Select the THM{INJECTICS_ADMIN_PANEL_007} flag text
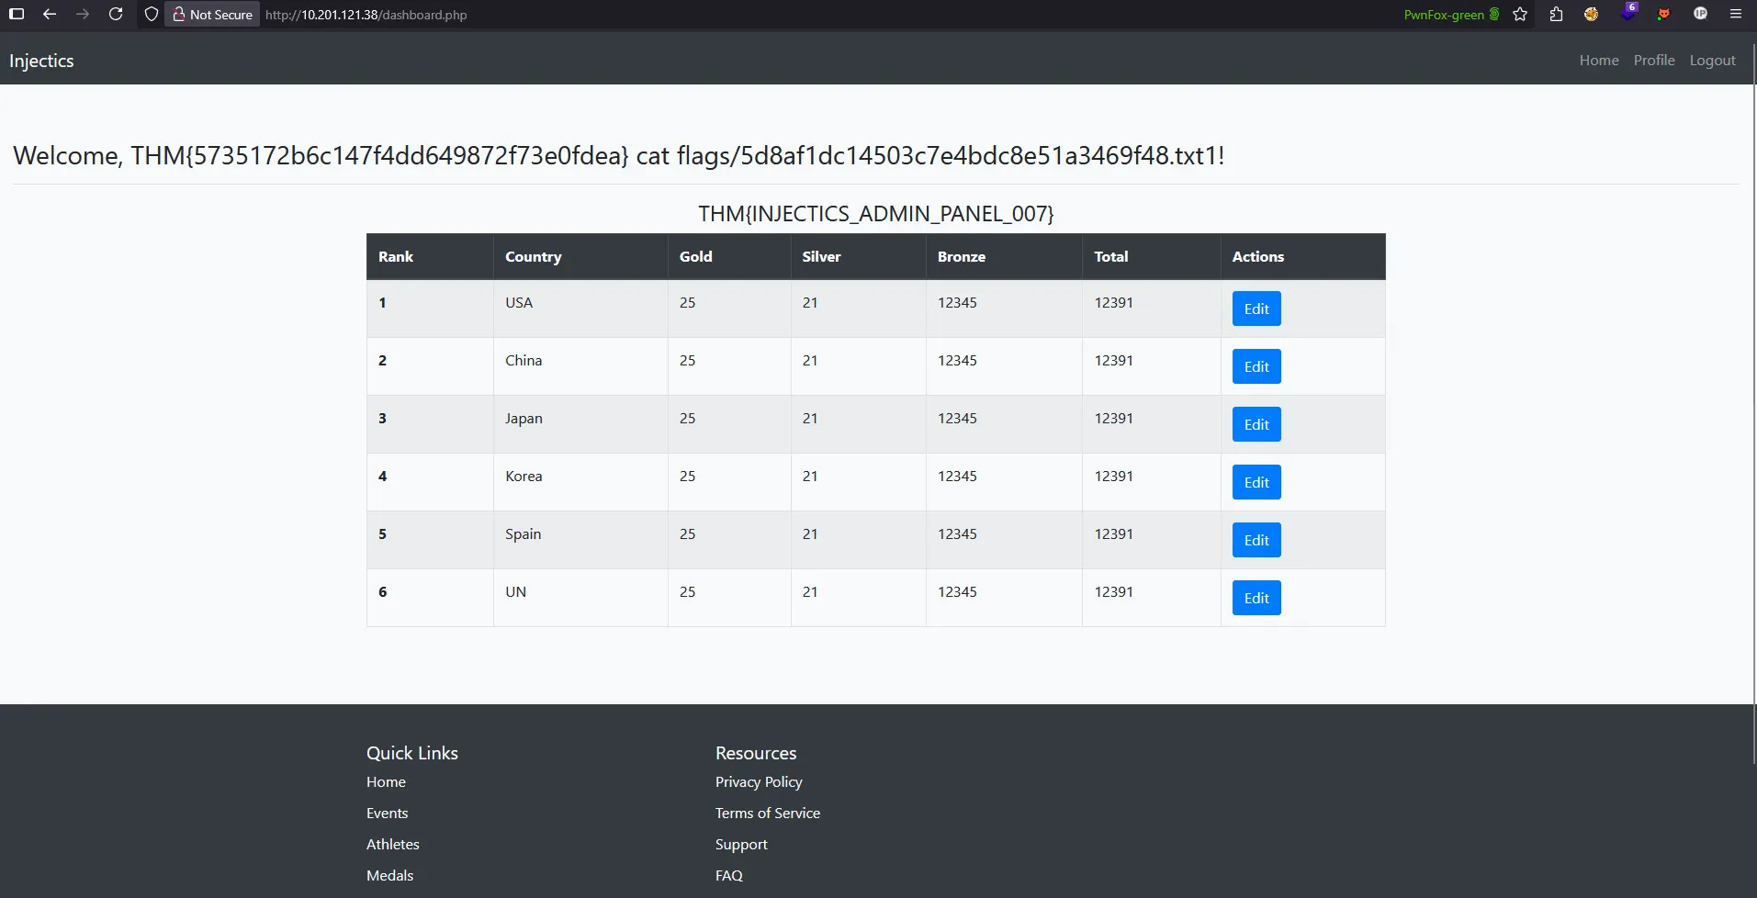This screenshot has height=898, width=1757. pos(876,214)
